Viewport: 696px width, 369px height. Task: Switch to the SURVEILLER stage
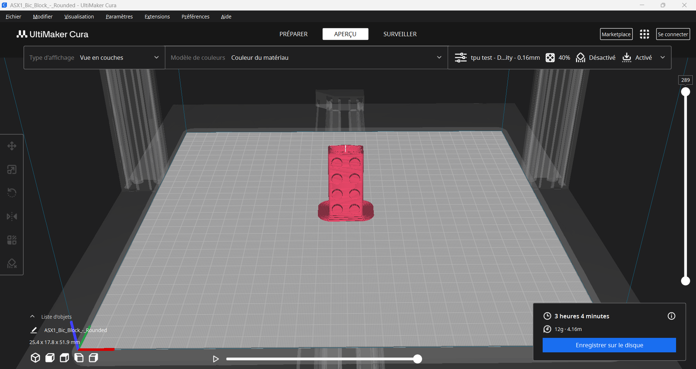click(x=400, y=34)
